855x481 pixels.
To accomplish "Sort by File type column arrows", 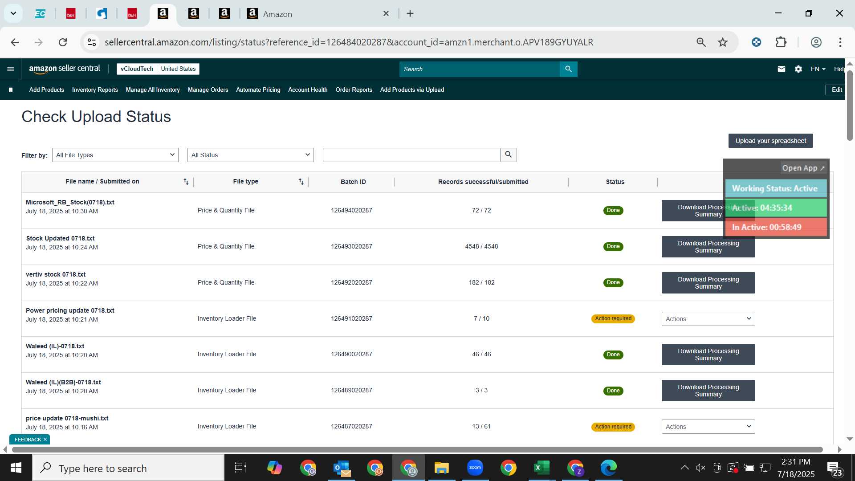I will click(x=301, y=182).
